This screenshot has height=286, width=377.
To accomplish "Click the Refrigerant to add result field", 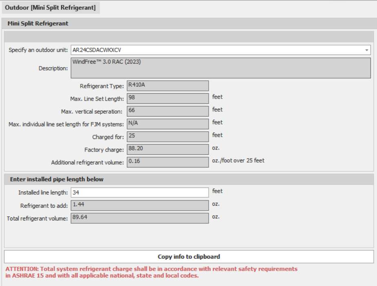I will (x=139, y=205).
